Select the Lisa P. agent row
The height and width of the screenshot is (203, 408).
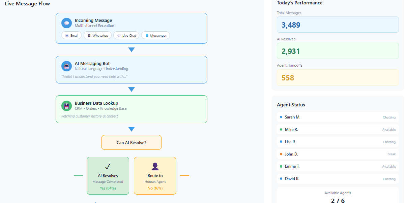tap(338, 142)
